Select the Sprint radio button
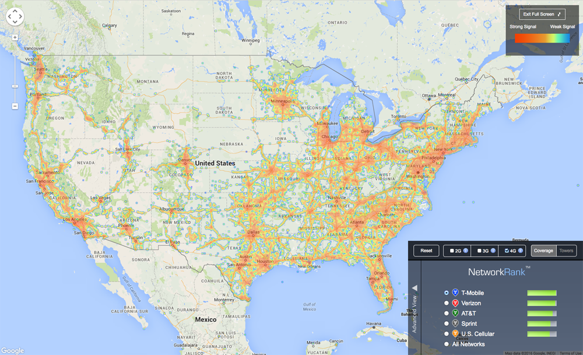Image resolution: width=583 pixels, height=355 pixels. click(446, 324)
